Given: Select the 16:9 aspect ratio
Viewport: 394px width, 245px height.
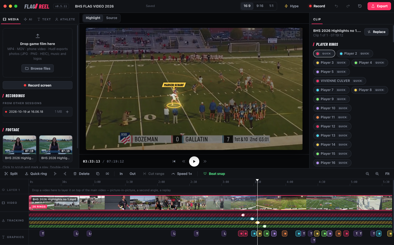Looking at the screenshot, I should point(247,6).
